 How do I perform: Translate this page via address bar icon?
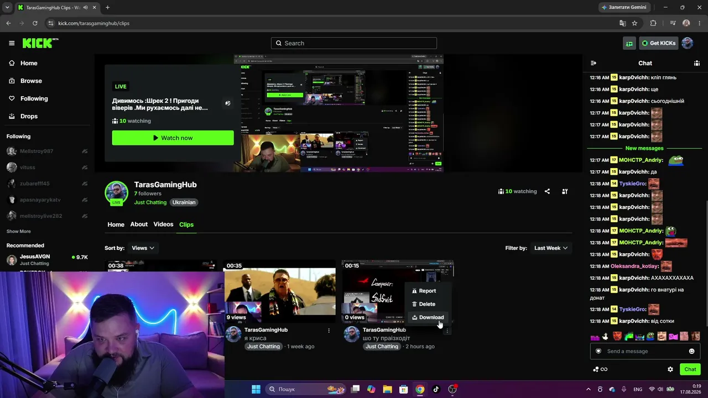click(x=623, y=23)
